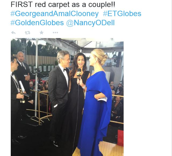Click the 'FIRST red carpet' tweet text
This screenshot has height=156, width=172.
(x=63, y=5)
